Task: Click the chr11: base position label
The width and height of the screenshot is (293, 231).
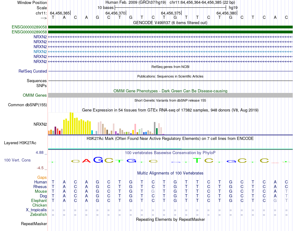Action: 41,13
